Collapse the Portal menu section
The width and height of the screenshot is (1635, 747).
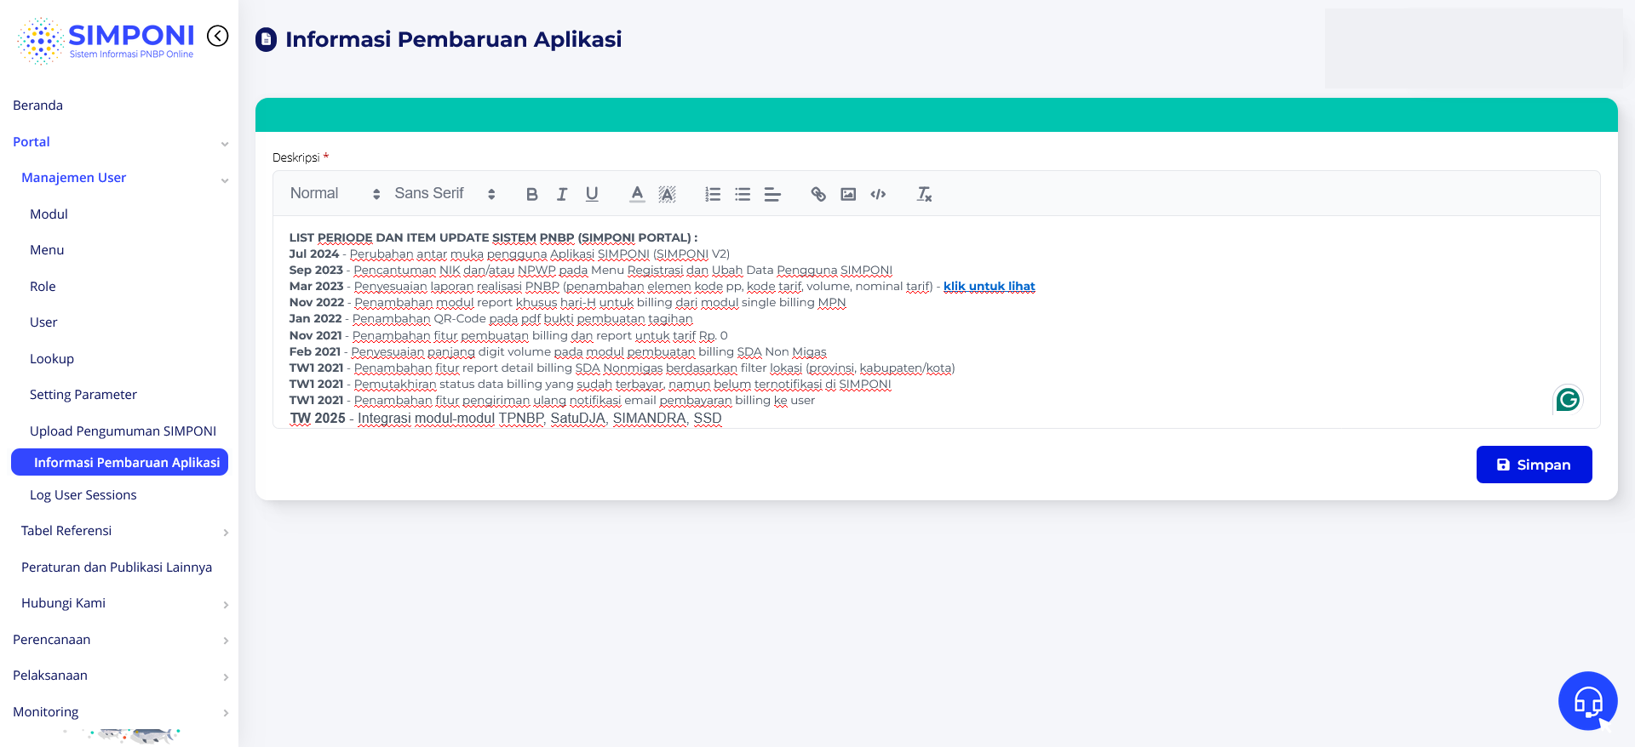[x=225, y=143]
